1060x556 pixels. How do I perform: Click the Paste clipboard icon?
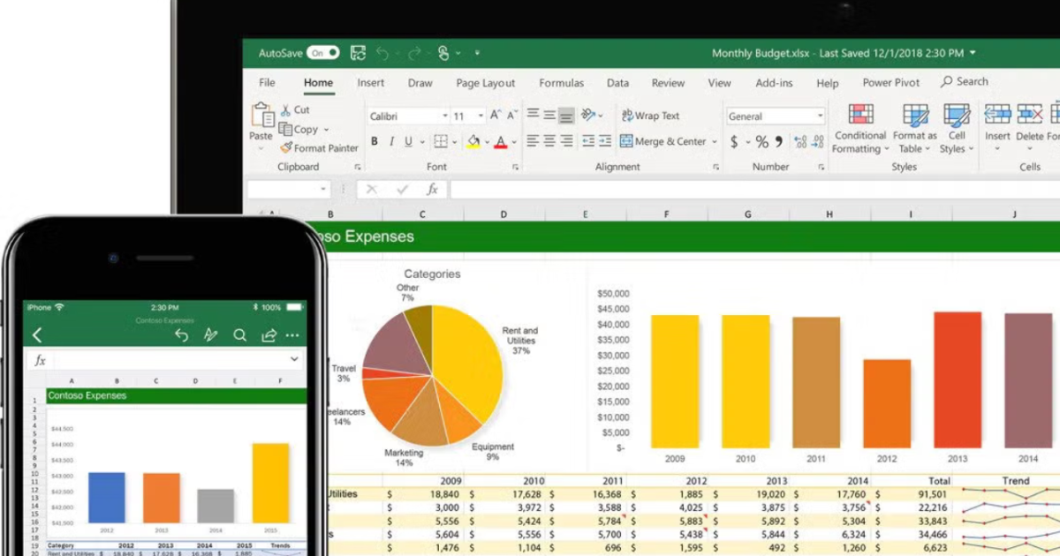point(261,116)
